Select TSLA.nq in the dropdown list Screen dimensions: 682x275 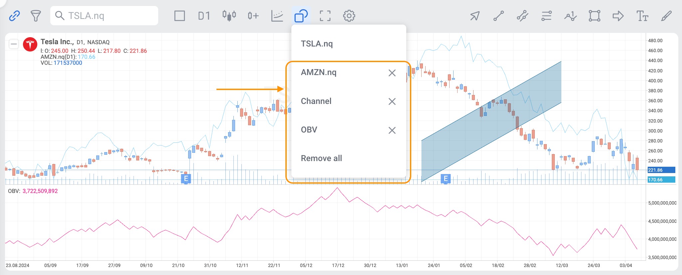tap(317, 44)
